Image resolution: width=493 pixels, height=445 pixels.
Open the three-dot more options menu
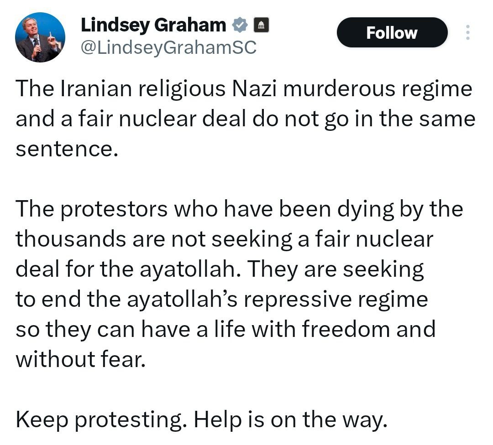click(467, 32)
